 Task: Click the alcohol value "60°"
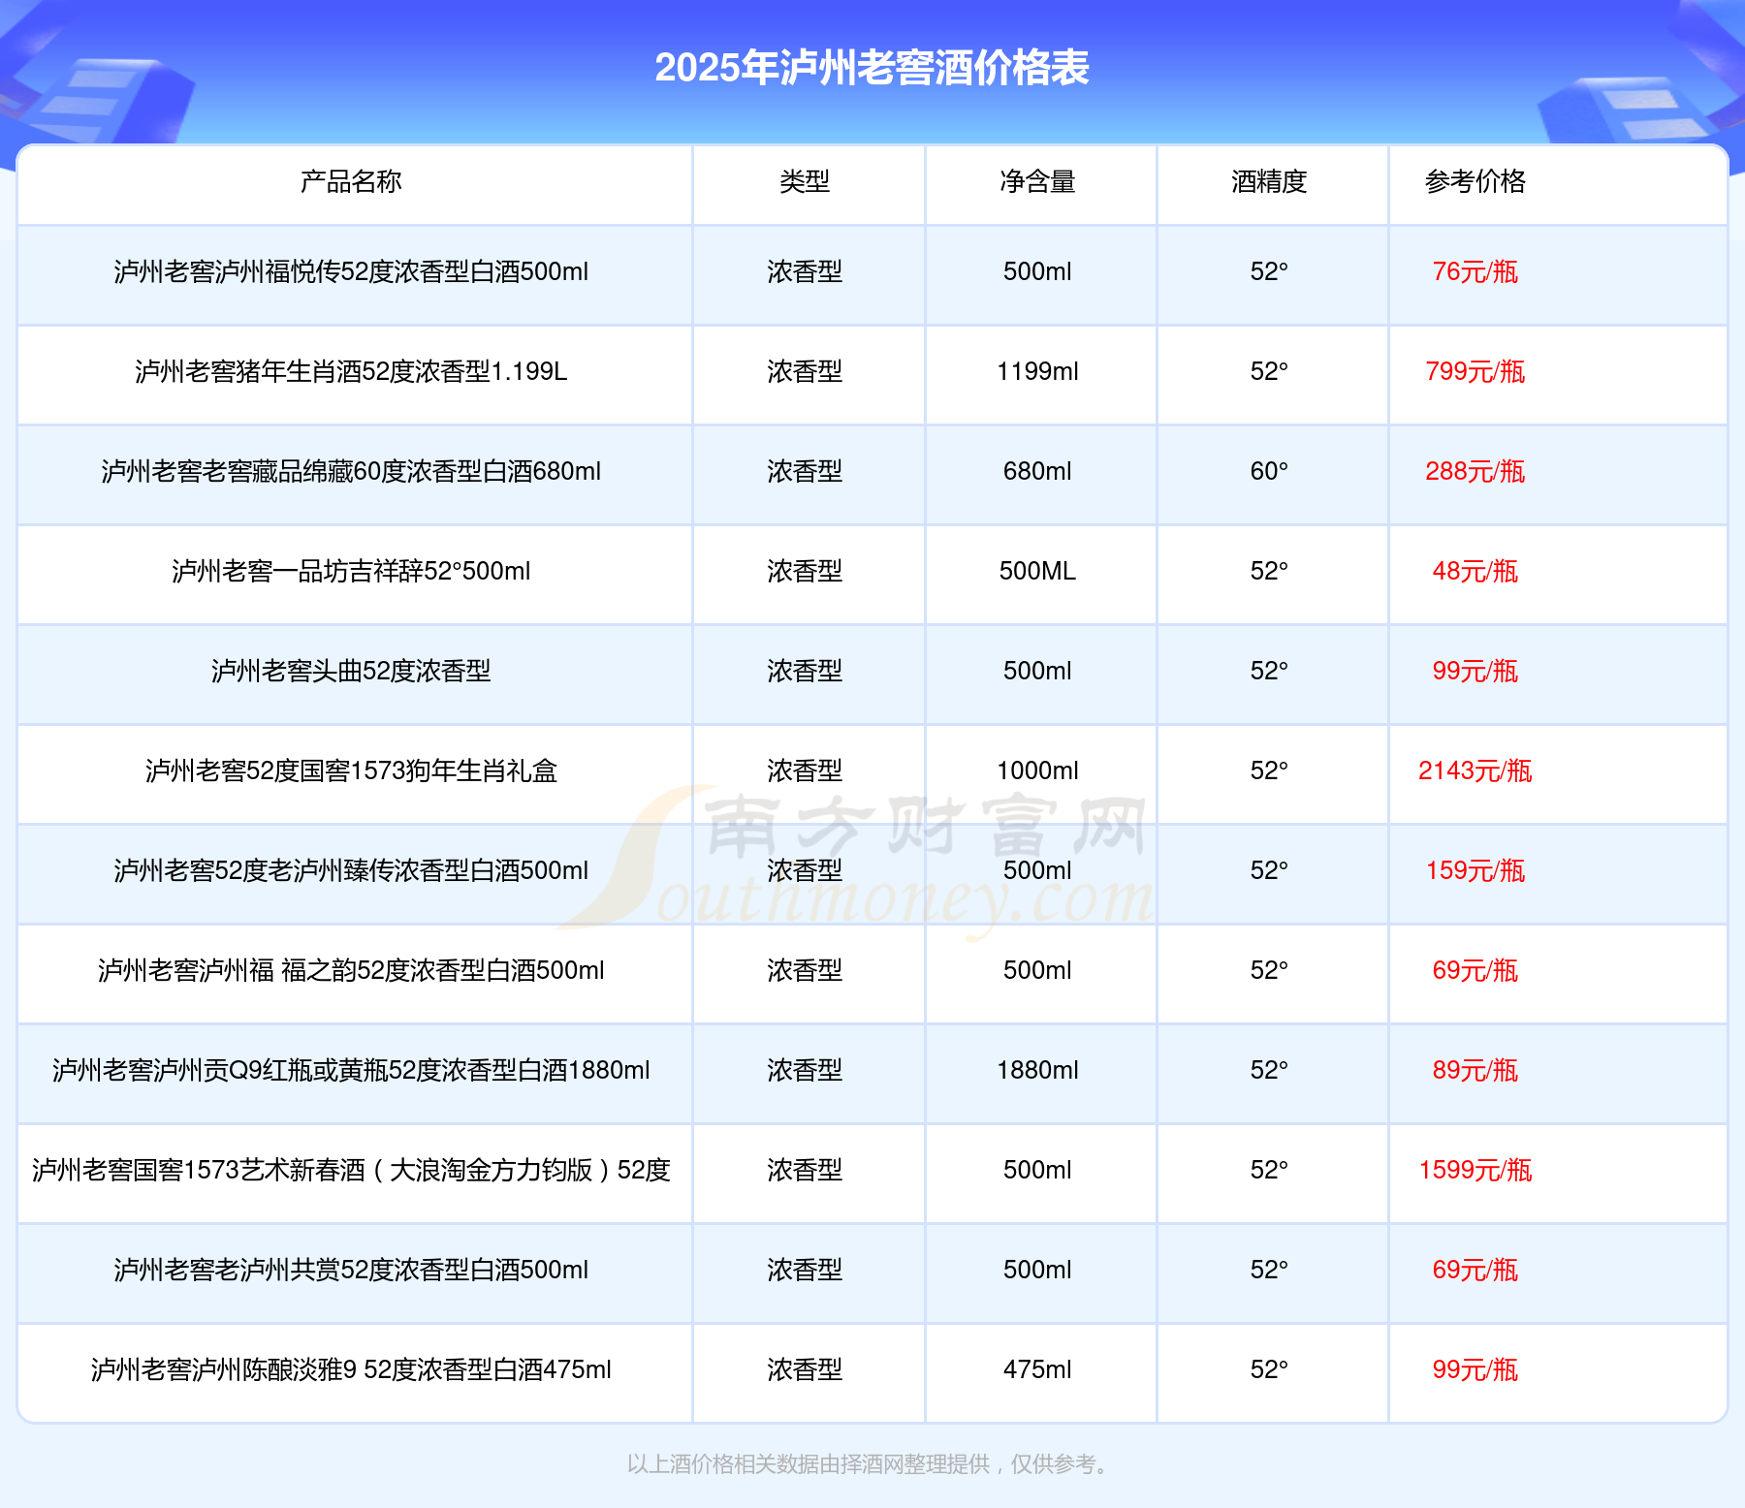point(1269,471)
